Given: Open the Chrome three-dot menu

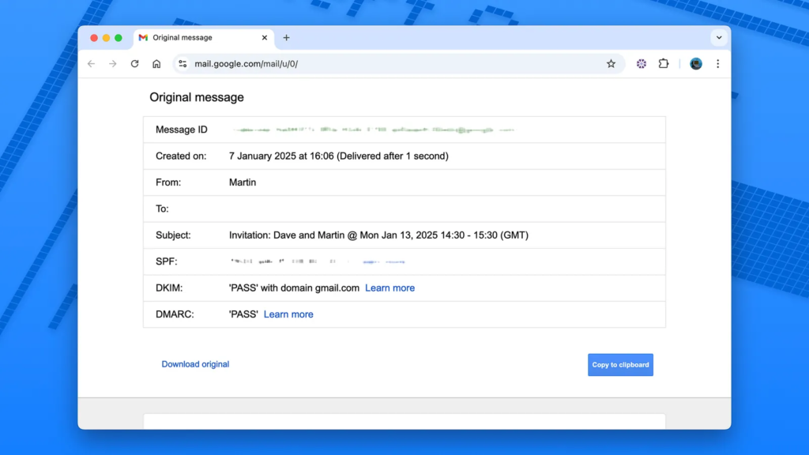Looking at the screenshot, I should pos(717,64).
